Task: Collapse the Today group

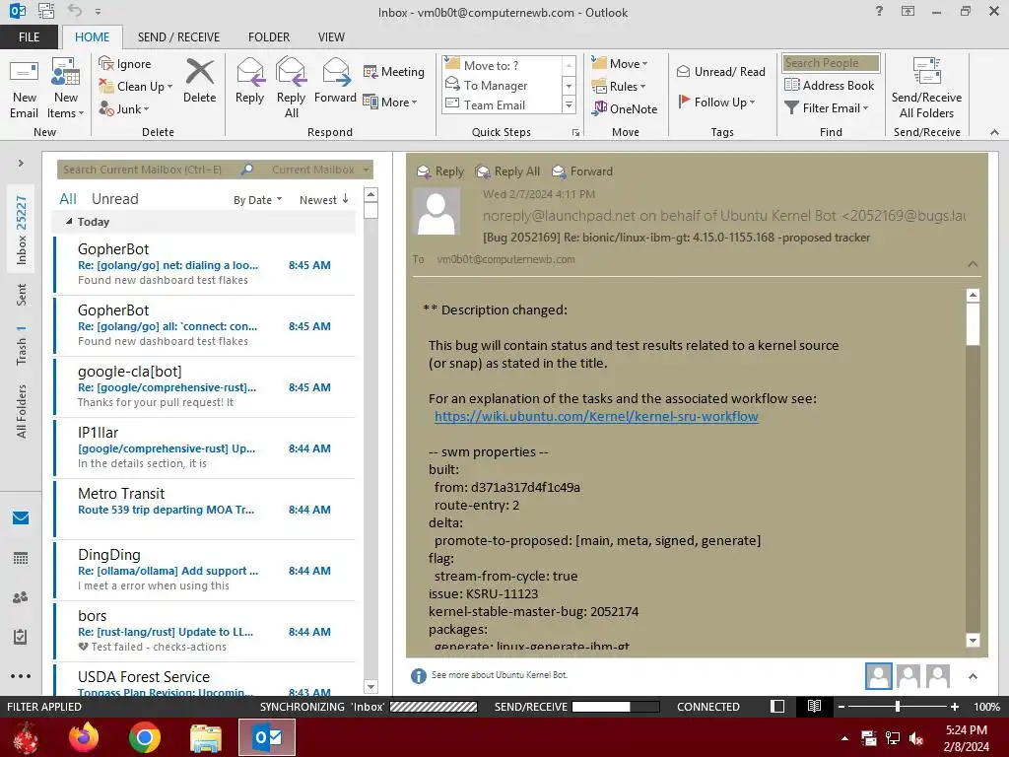Action: [69, 222]
